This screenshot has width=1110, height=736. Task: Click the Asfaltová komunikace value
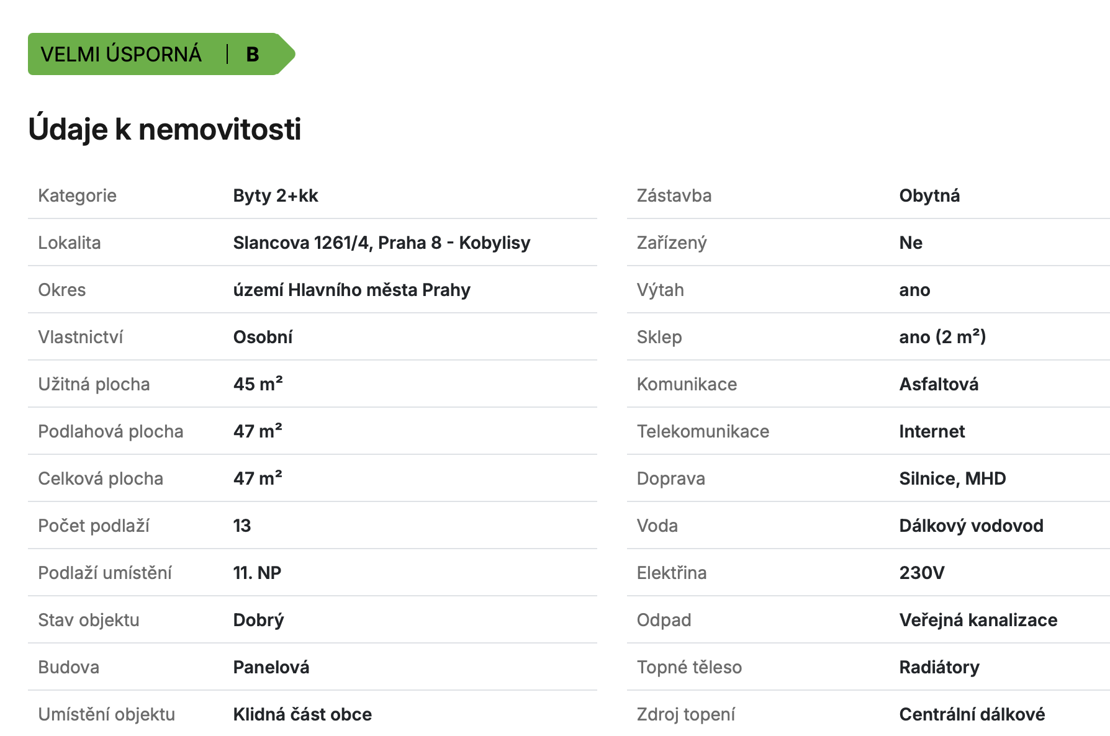pos(939,384)
